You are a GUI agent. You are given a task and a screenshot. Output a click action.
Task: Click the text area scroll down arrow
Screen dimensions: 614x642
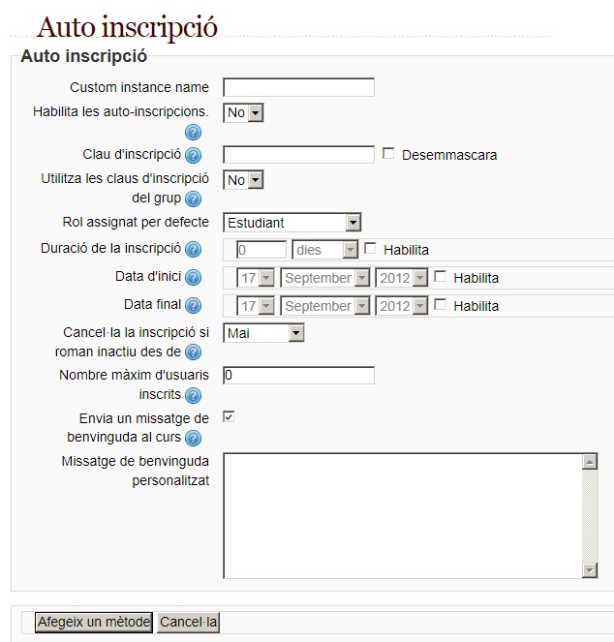click(x=590, y=570)
